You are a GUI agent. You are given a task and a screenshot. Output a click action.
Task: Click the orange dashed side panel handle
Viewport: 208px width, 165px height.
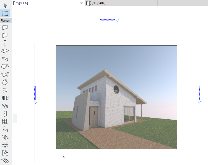tap(15, 118)
